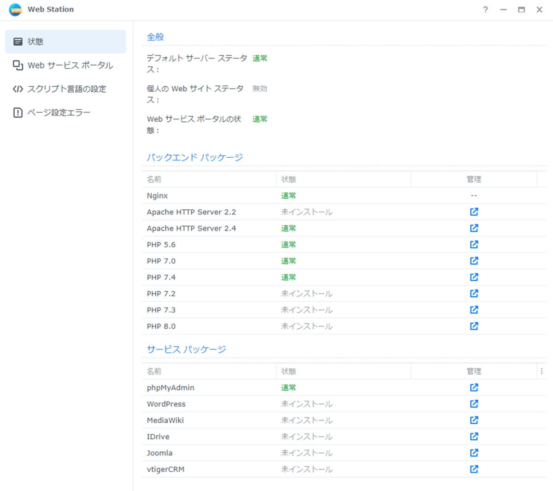Viewport: 553px width, 491px height.
Task: Click 管理 column header in backend packages
Action: (x=474, y=179)
